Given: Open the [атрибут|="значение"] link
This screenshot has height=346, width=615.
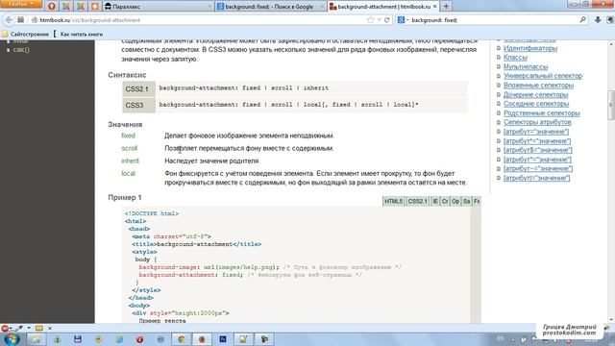Looking at the screenshot, I should [x=536, y=178].
